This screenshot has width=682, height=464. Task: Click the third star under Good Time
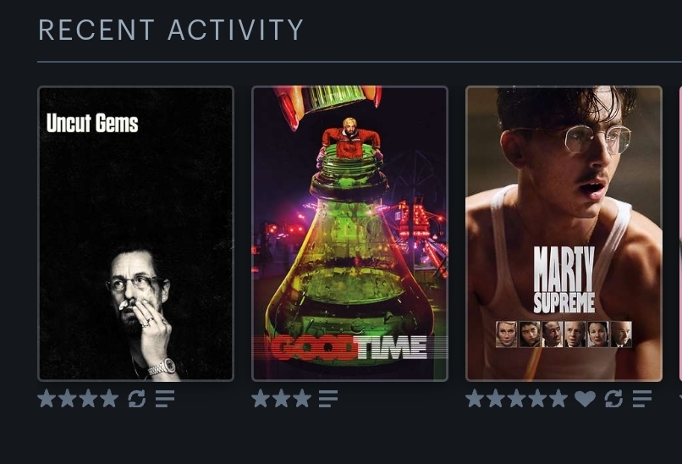point(302,398)
